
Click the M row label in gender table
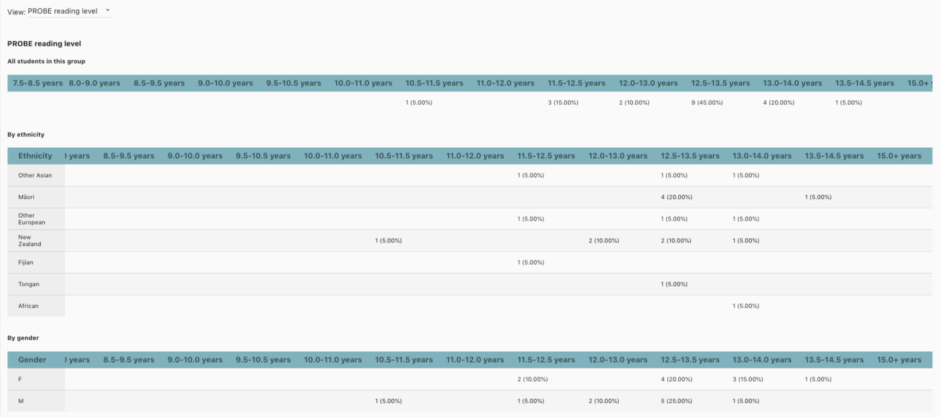pos(21,401)
